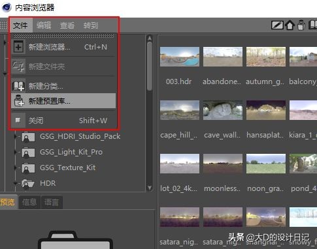The height and width of the screenshot is (249, 317).
Task: Click the 新建预置库 jar icon in menu
Action: (19, 100)
